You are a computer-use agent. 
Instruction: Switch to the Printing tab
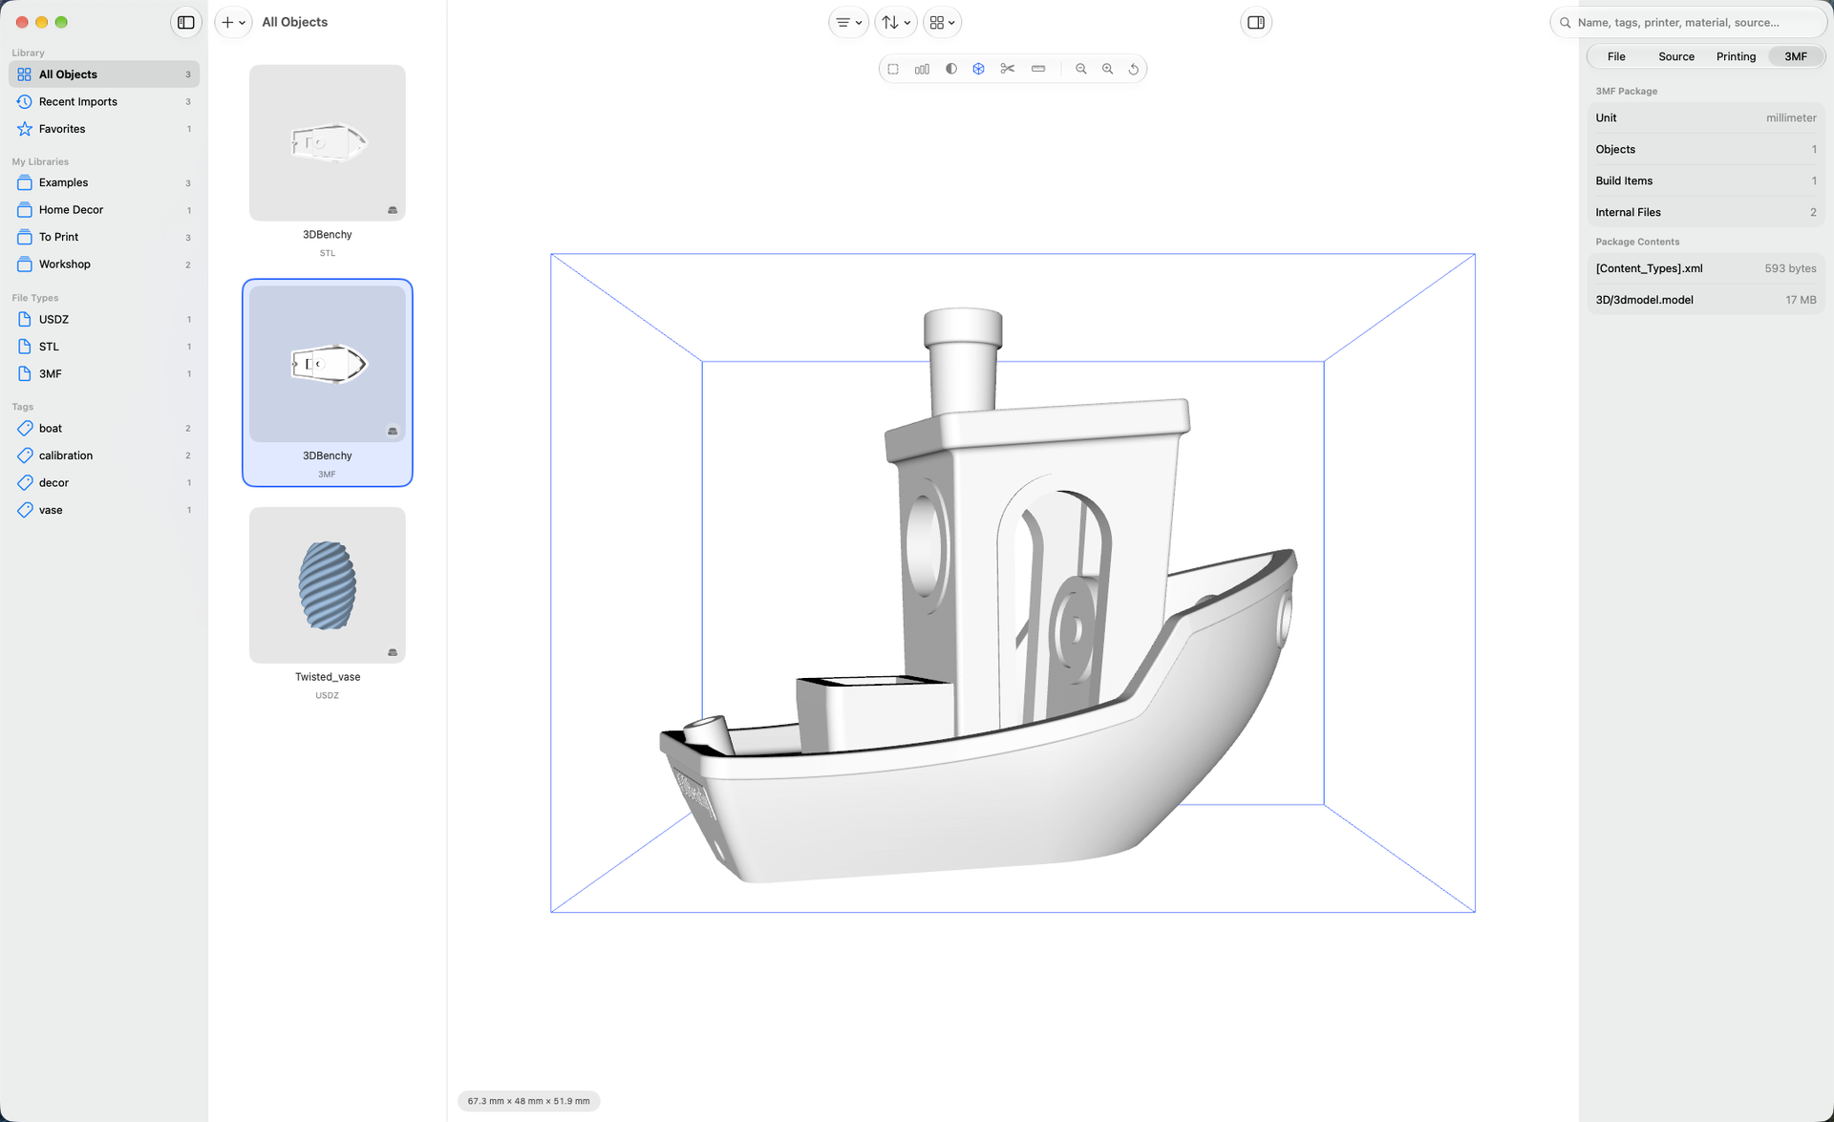pos(1736,56)
